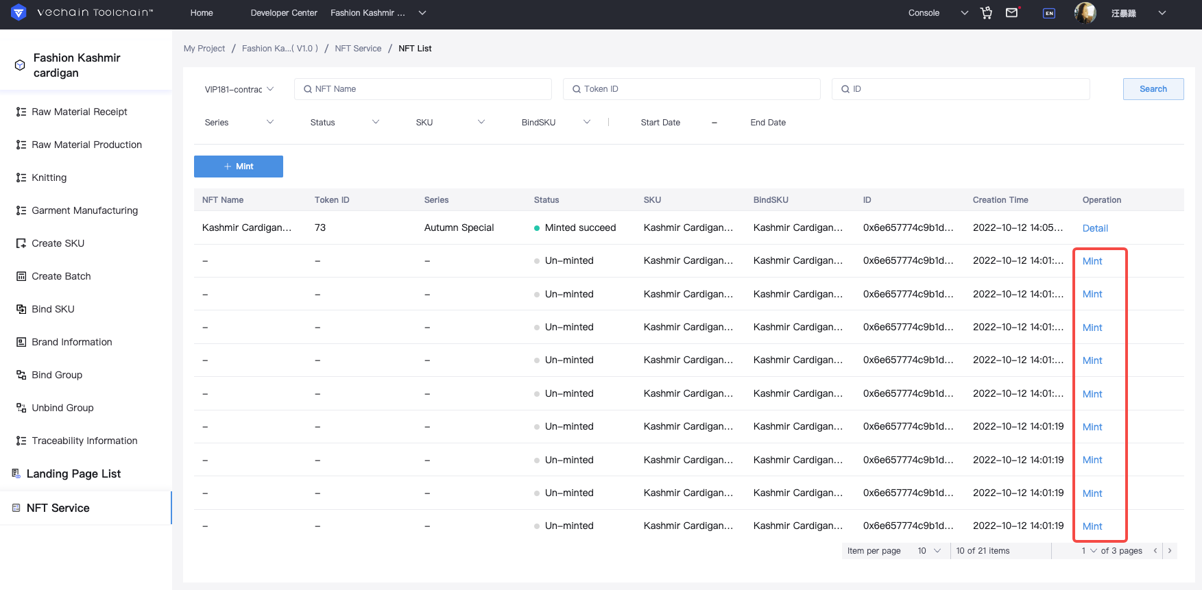Image resolution: width=1202 pixels, height=590 pixels.
Task: Open the shopping cart icon
Action: click(987, 13)
